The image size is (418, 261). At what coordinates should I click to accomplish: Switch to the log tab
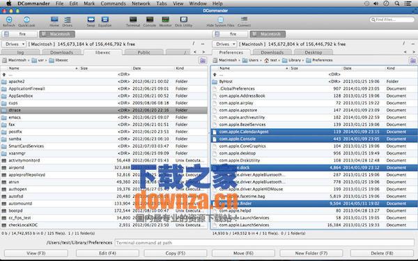[20, 52]
